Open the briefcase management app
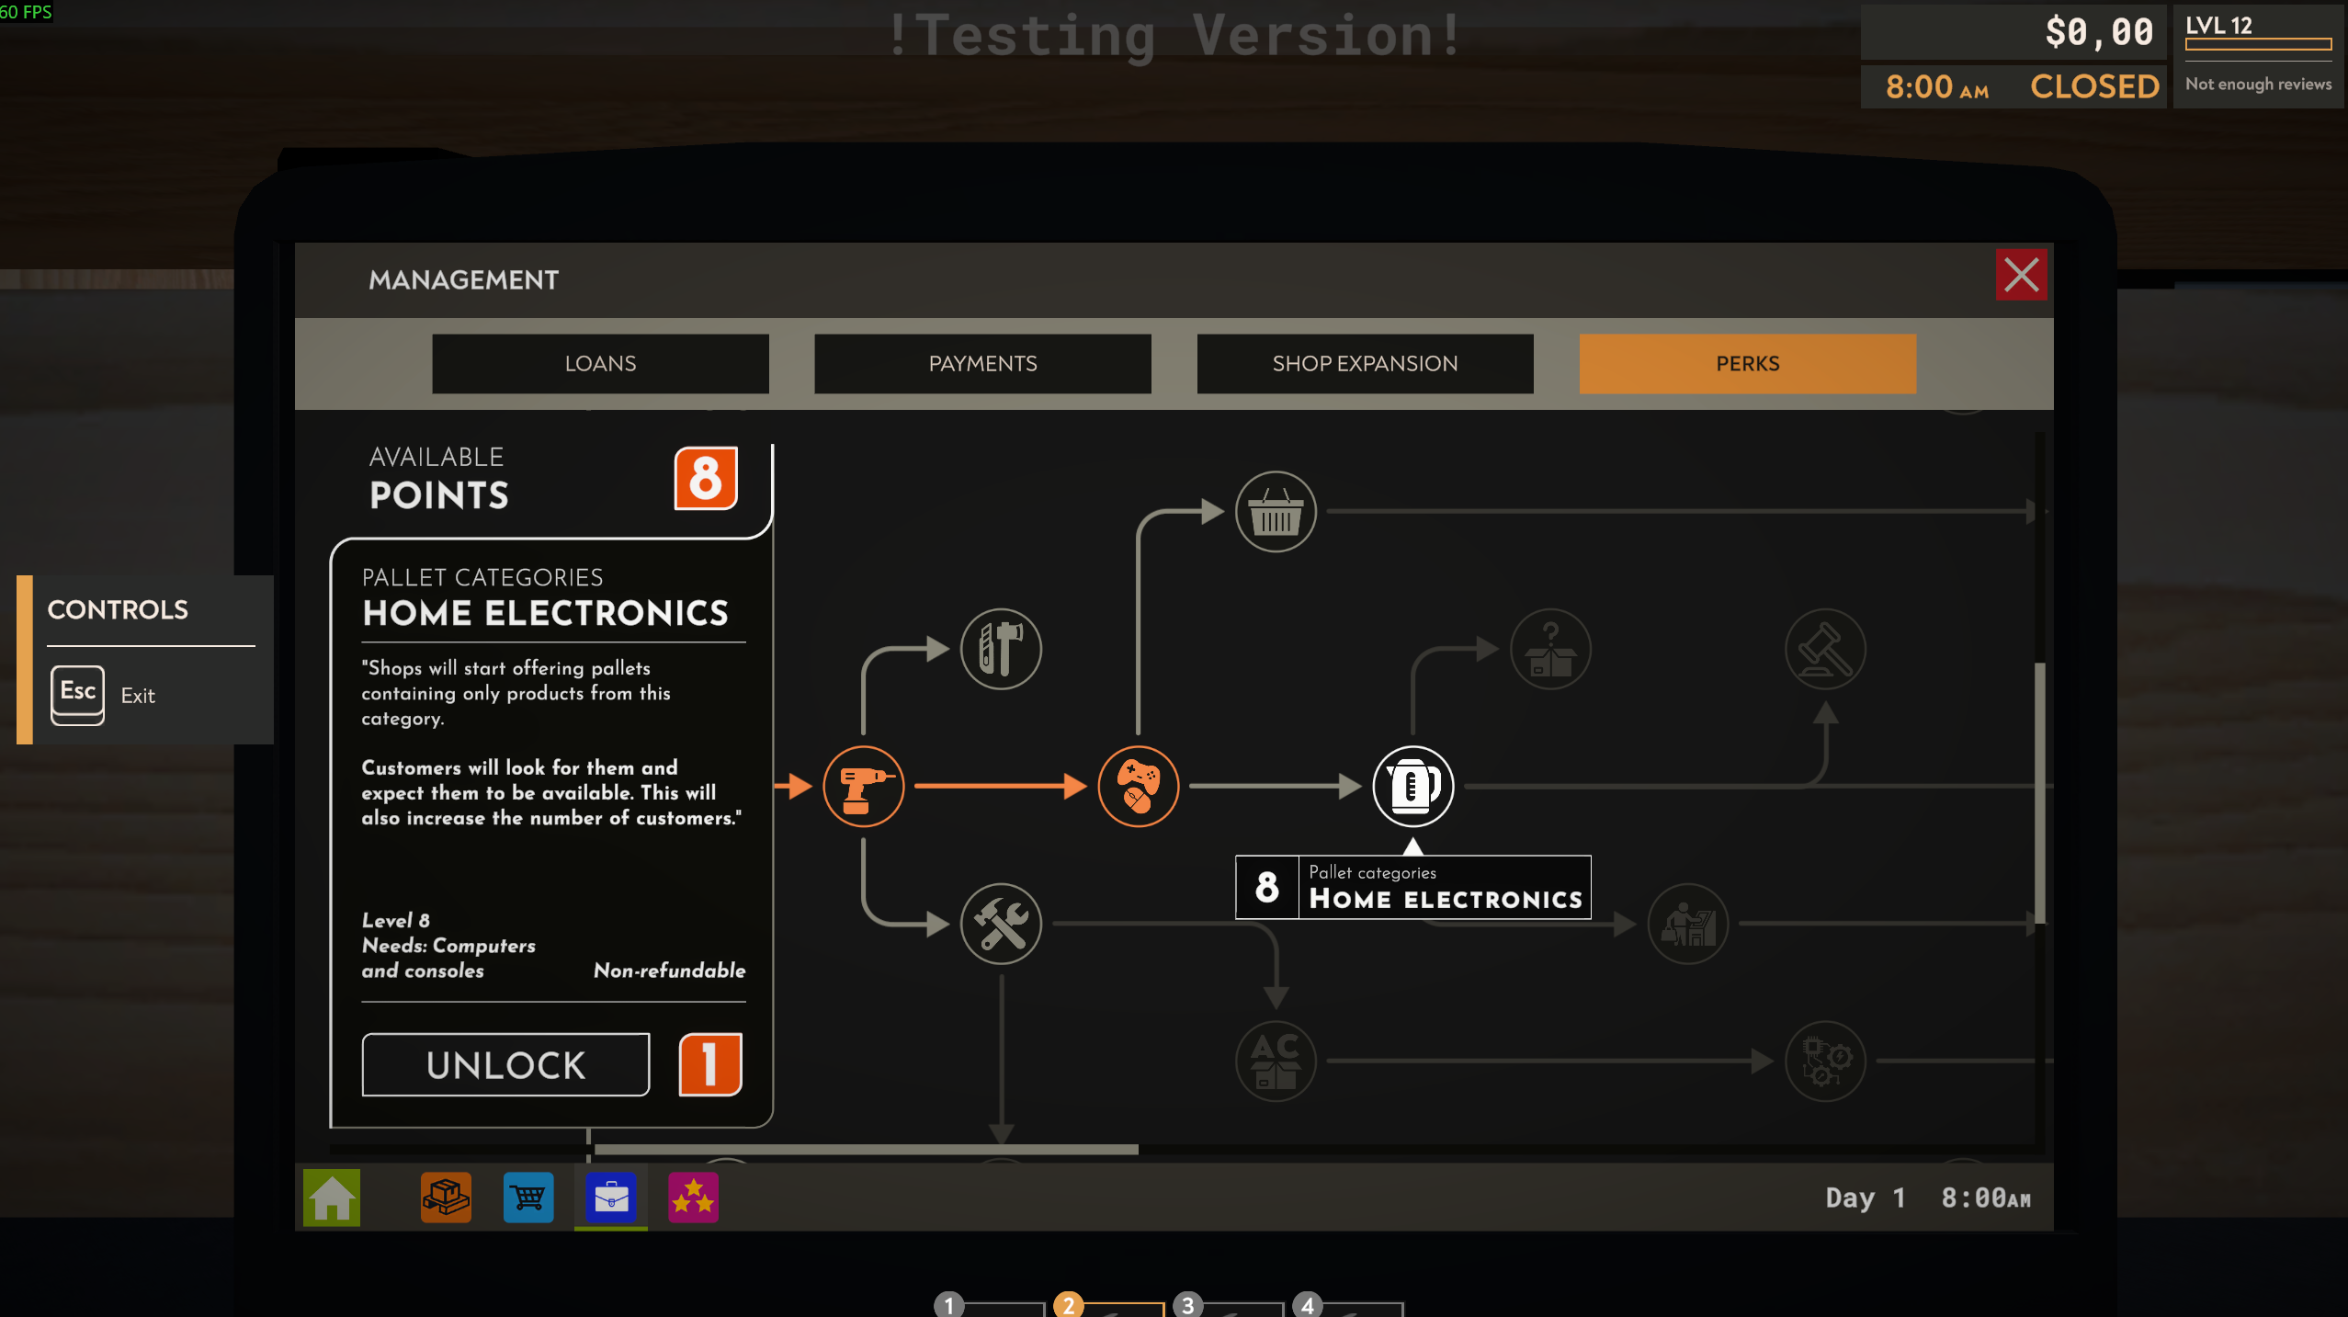This screenshot has width=2348, height=1317. [x=611, y=1197]
